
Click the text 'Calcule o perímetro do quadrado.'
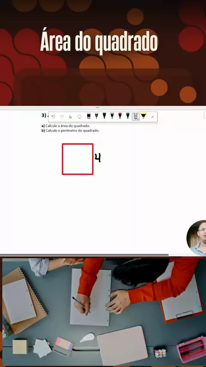coord(73,131)
